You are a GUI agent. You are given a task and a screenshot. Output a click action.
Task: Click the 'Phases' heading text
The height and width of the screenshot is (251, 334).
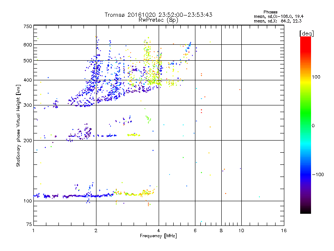click(x=270, y=12)
